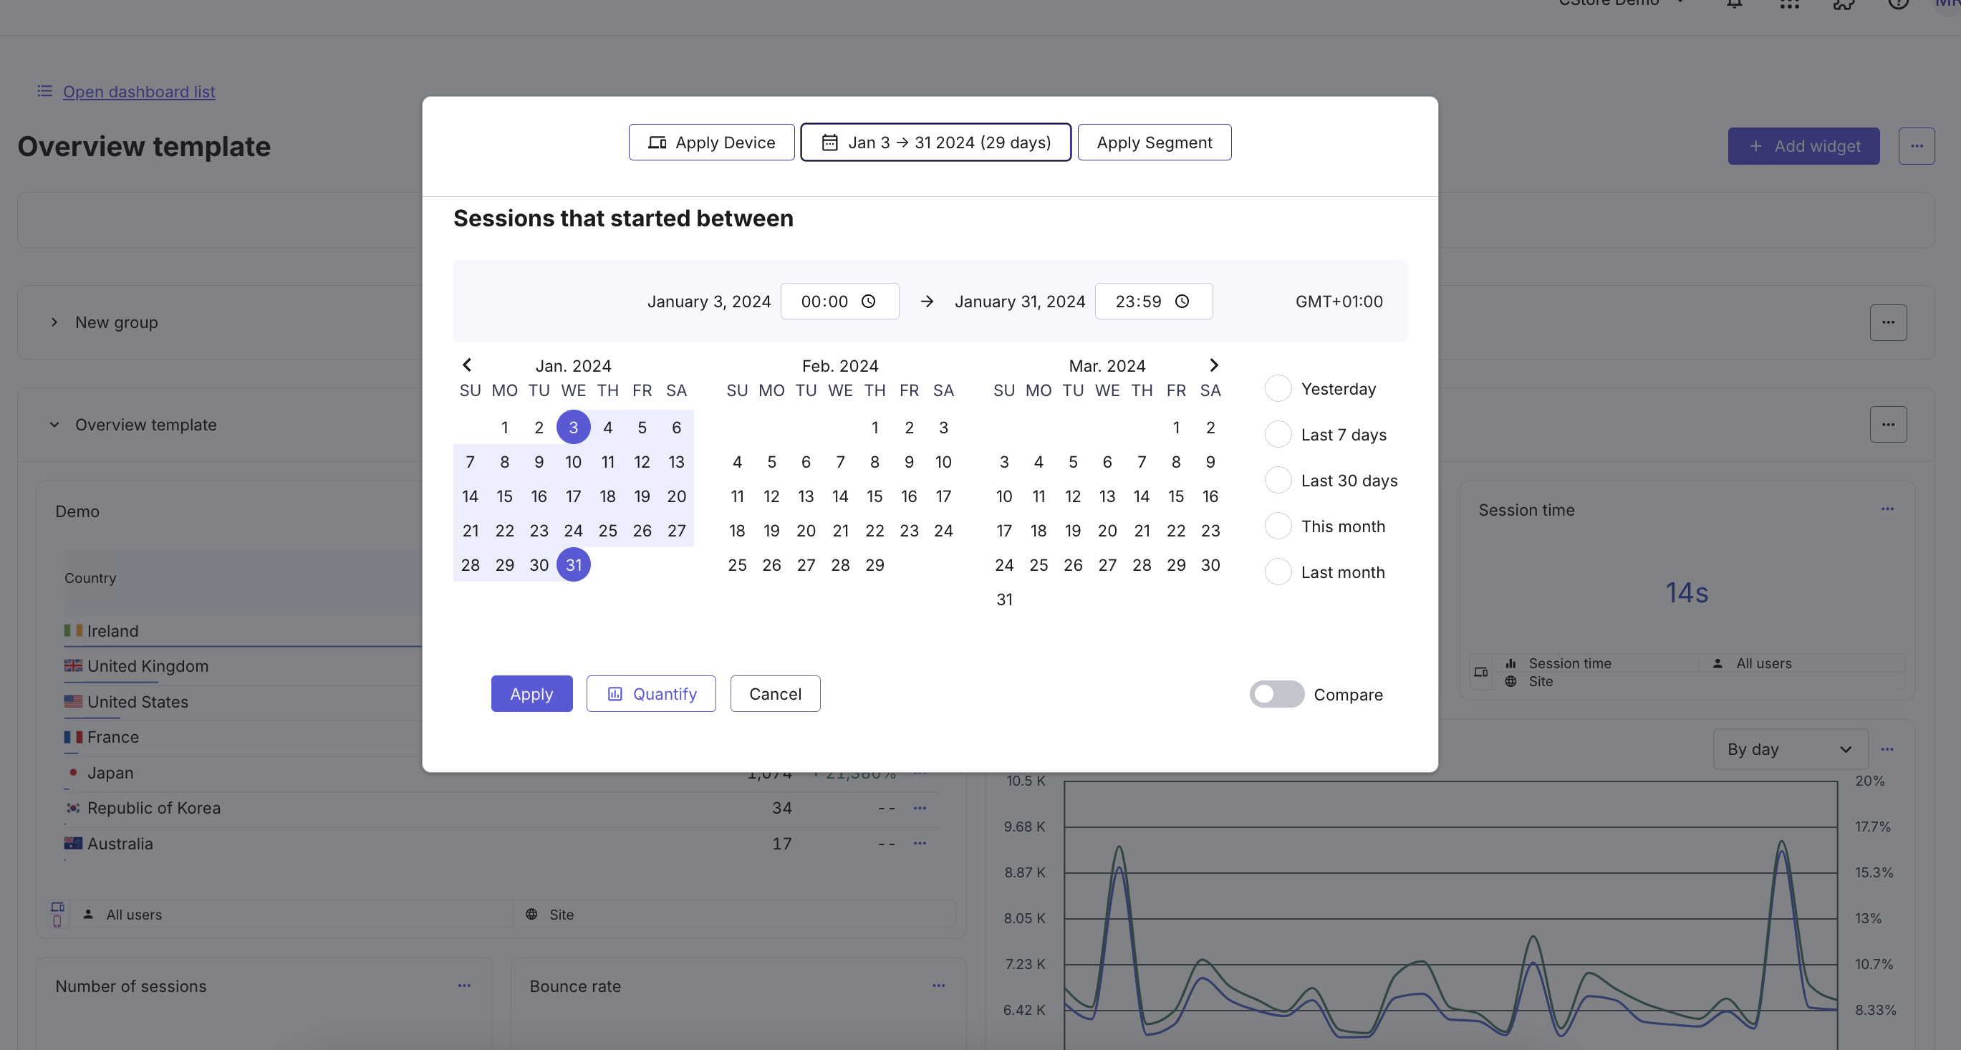
Task: Click the Quantify button
Action: pos(651,693)
